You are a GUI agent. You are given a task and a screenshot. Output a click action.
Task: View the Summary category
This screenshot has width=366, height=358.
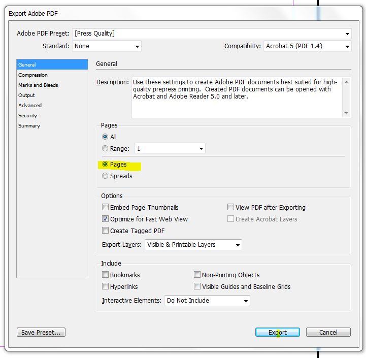pyautogui.click(x=52, y=125)
